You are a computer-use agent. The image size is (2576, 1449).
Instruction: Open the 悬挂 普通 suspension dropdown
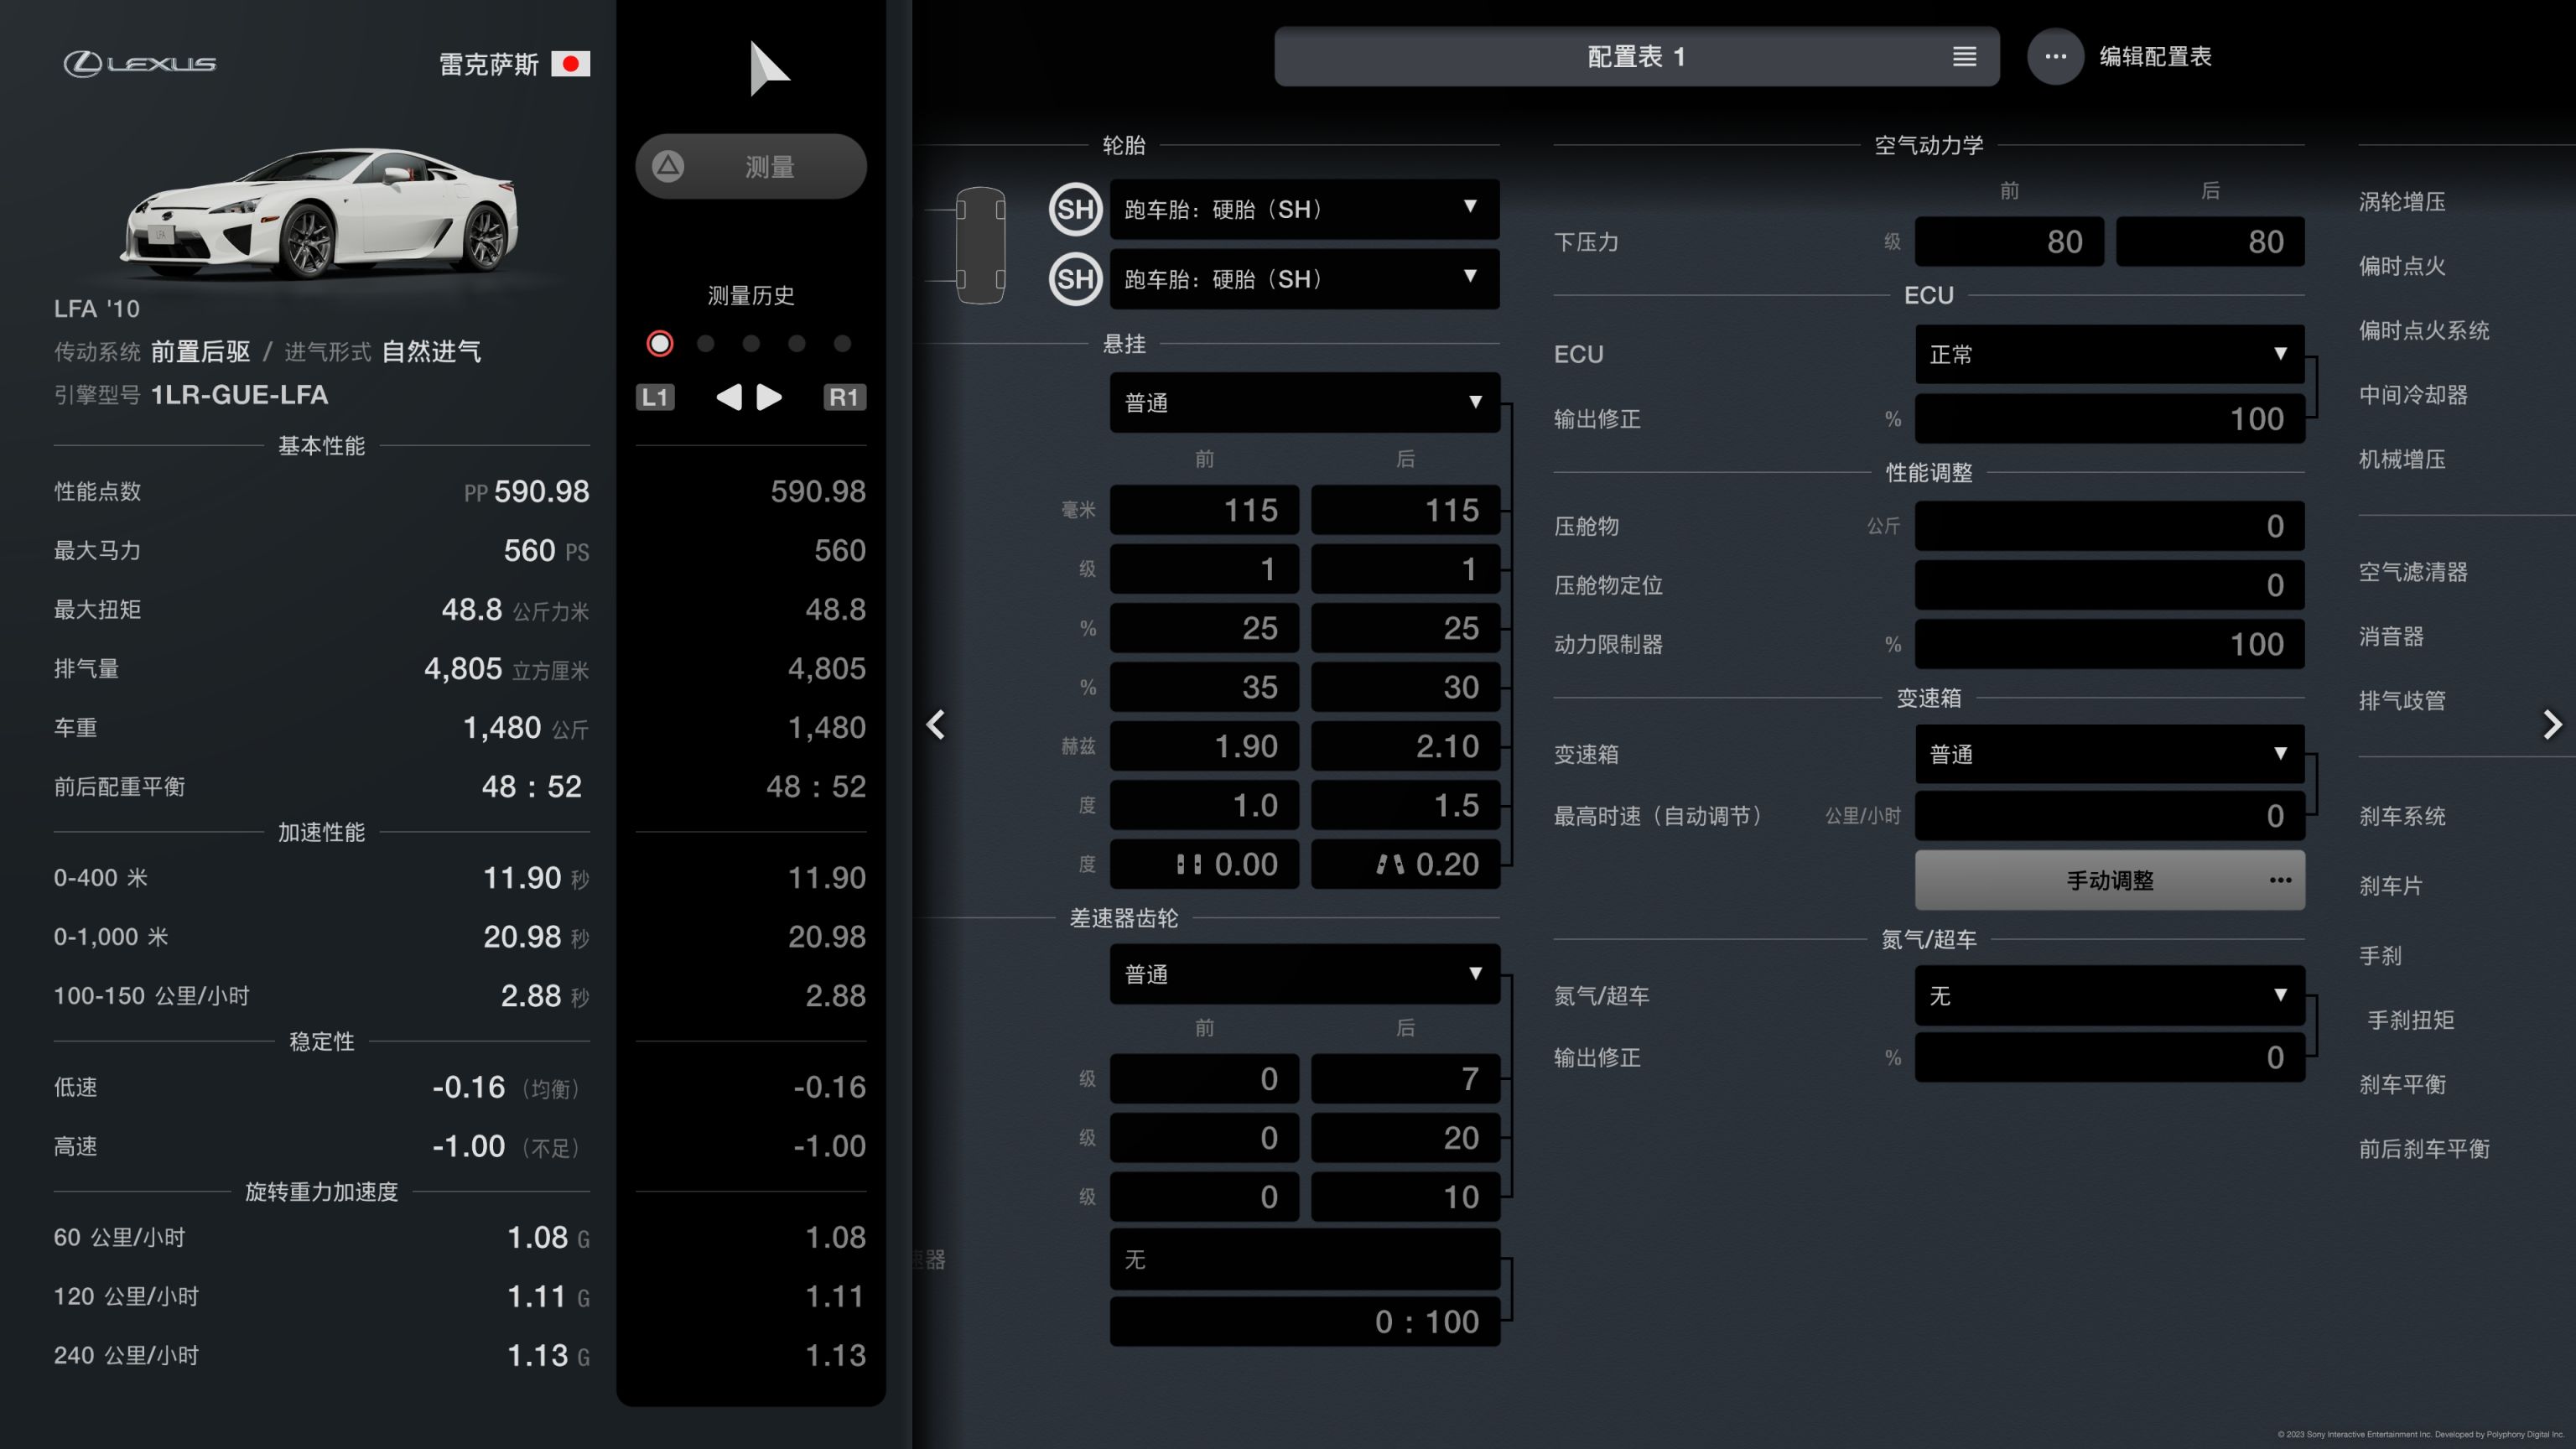(x=1304, y=402)
